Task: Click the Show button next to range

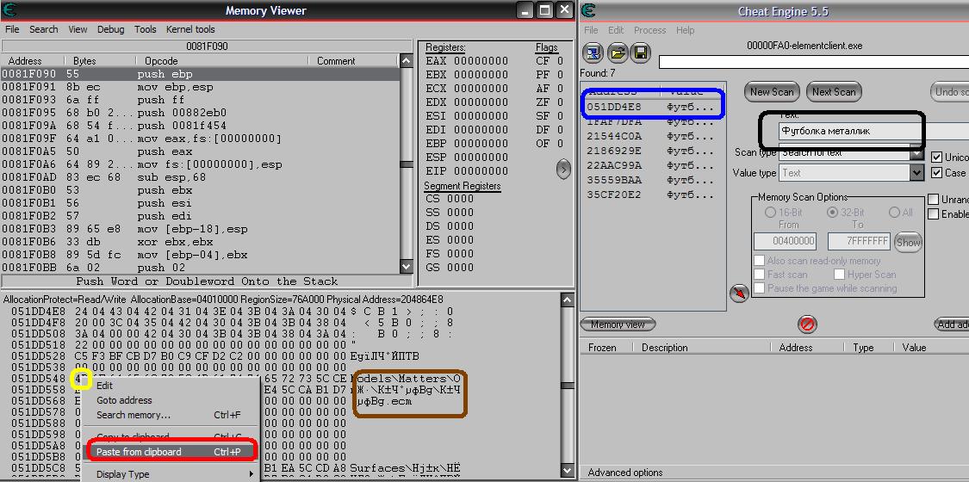Action: tap(908, 242)
